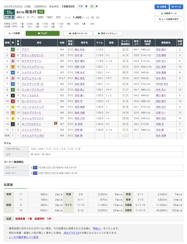Click the 推定上り column header

[136, 43]
